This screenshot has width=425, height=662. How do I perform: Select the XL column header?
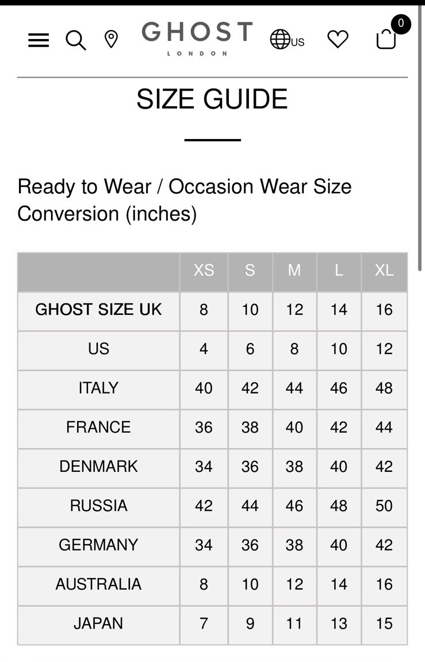click(384, 270)
